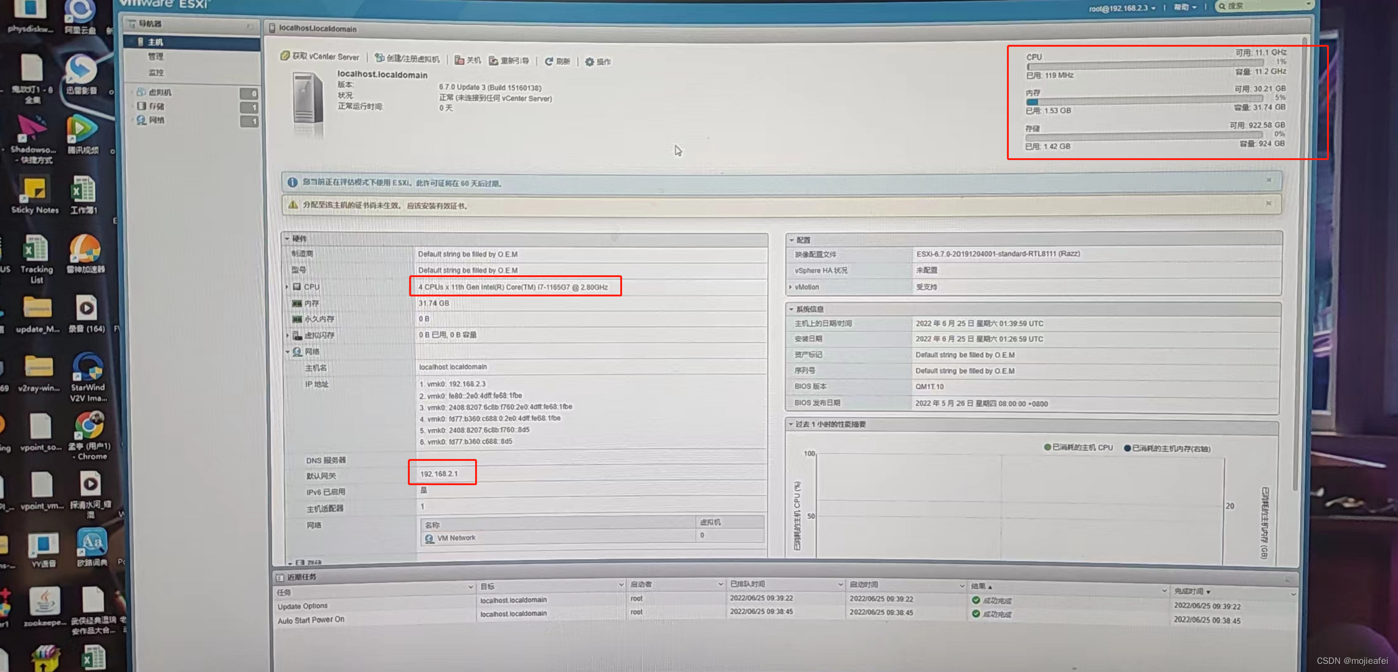The width and height of the screenshot is (1398, 672).
Task: Open the 欧路词典 desktop shortcut
Action: [x=92, y=546]
